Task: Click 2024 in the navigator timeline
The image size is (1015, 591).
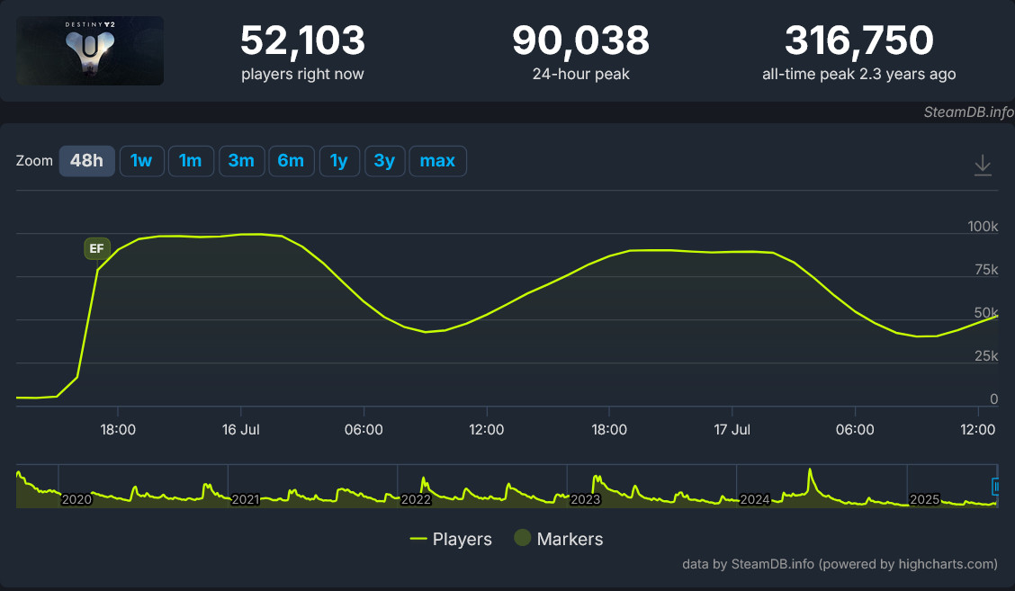Action: coord(755,500)
